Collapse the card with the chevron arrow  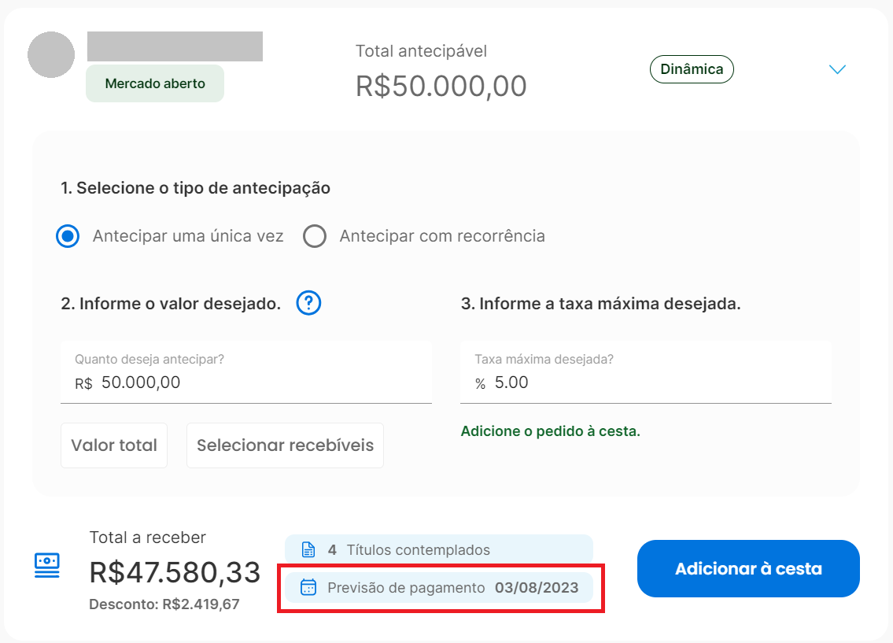click(x=837, y=69)
